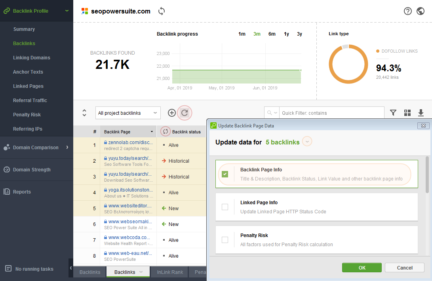Enable the Penalty Risk checkbox
432x281 pixels.
pos(225,240)
